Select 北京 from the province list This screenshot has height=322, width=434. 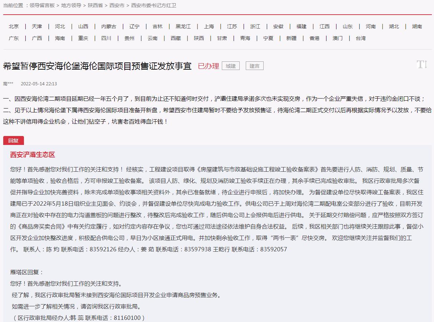click(x=14, y=26)
